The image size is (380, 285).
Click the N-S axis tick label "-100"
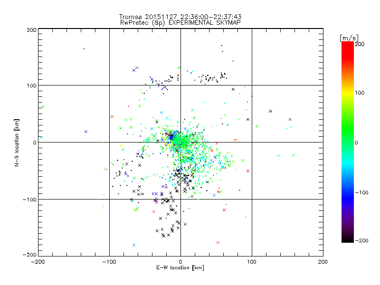(29, 199)
